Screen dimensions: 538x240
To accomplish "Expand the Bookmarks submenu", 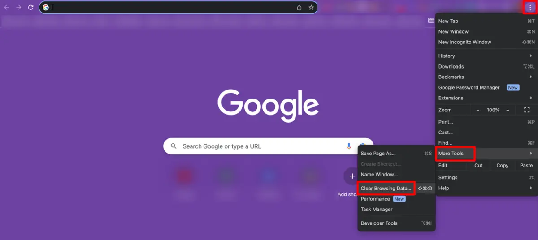I will (486, 77).
